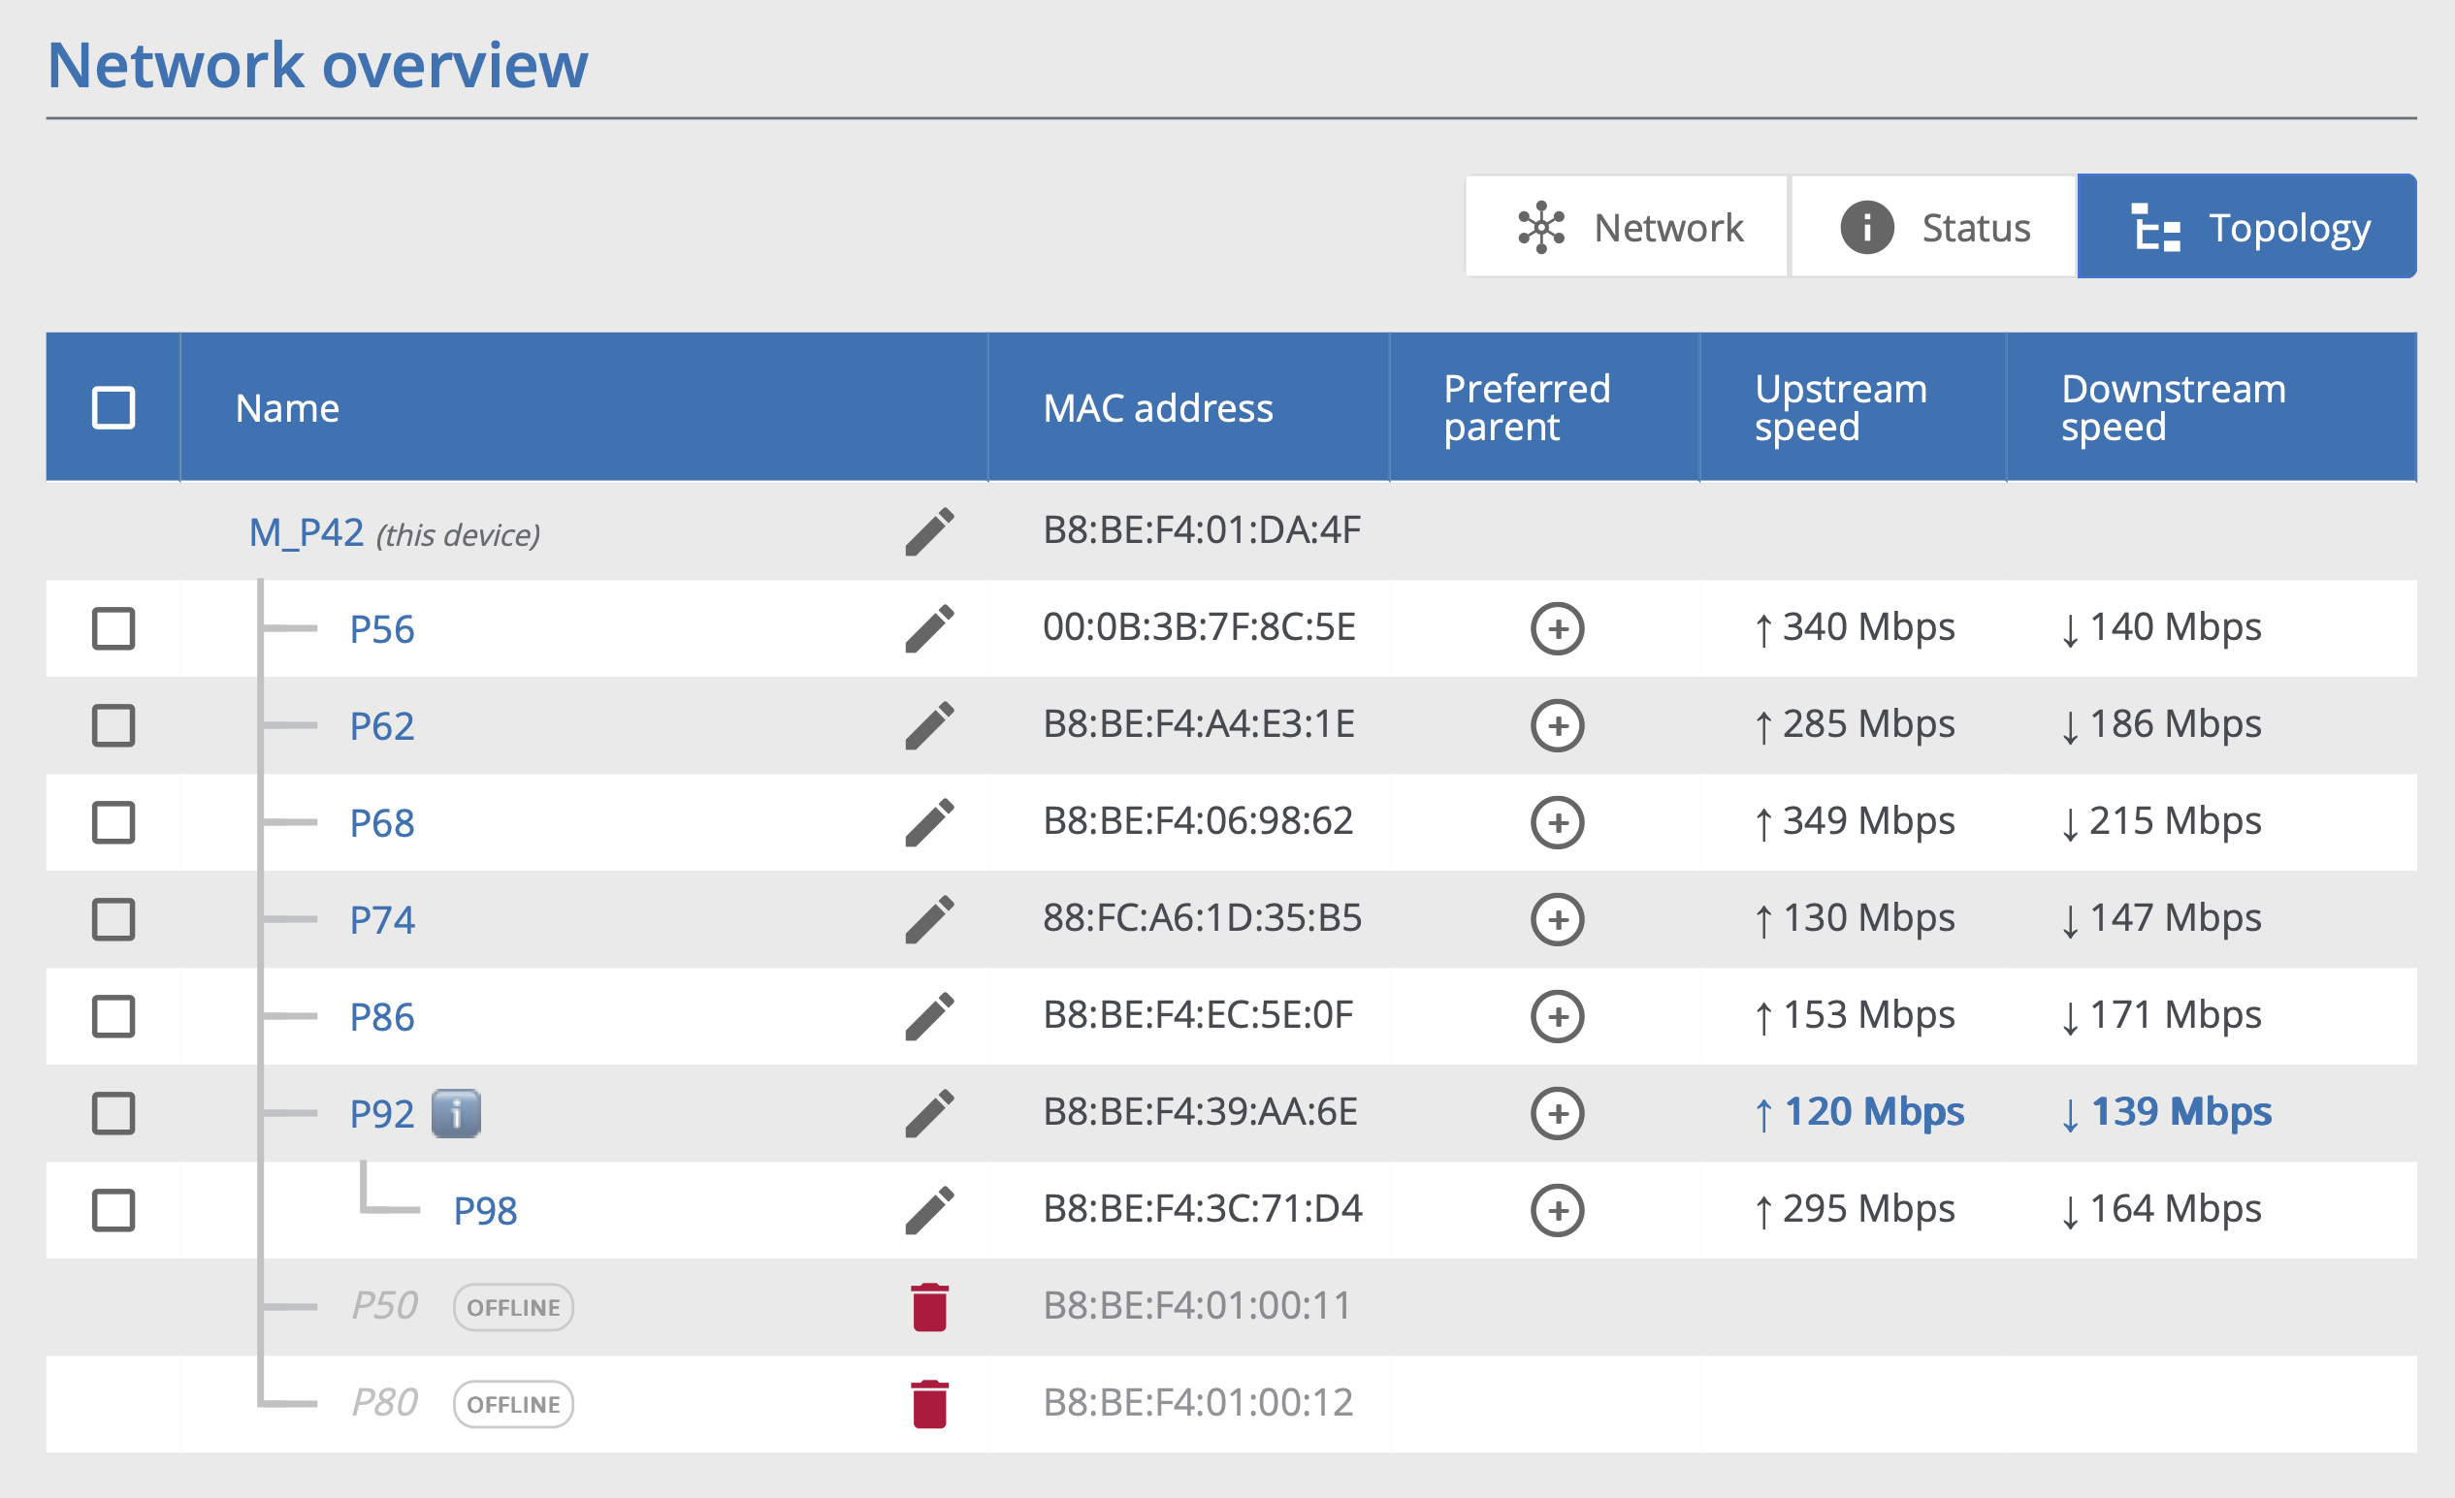Select all devices with header checkbox

(113, 407)
